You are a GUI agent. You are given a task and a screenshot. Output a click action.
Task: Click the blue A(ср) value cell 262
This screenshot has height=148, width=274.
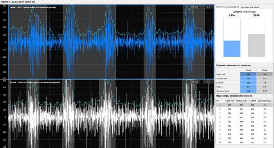pos(248,74)
